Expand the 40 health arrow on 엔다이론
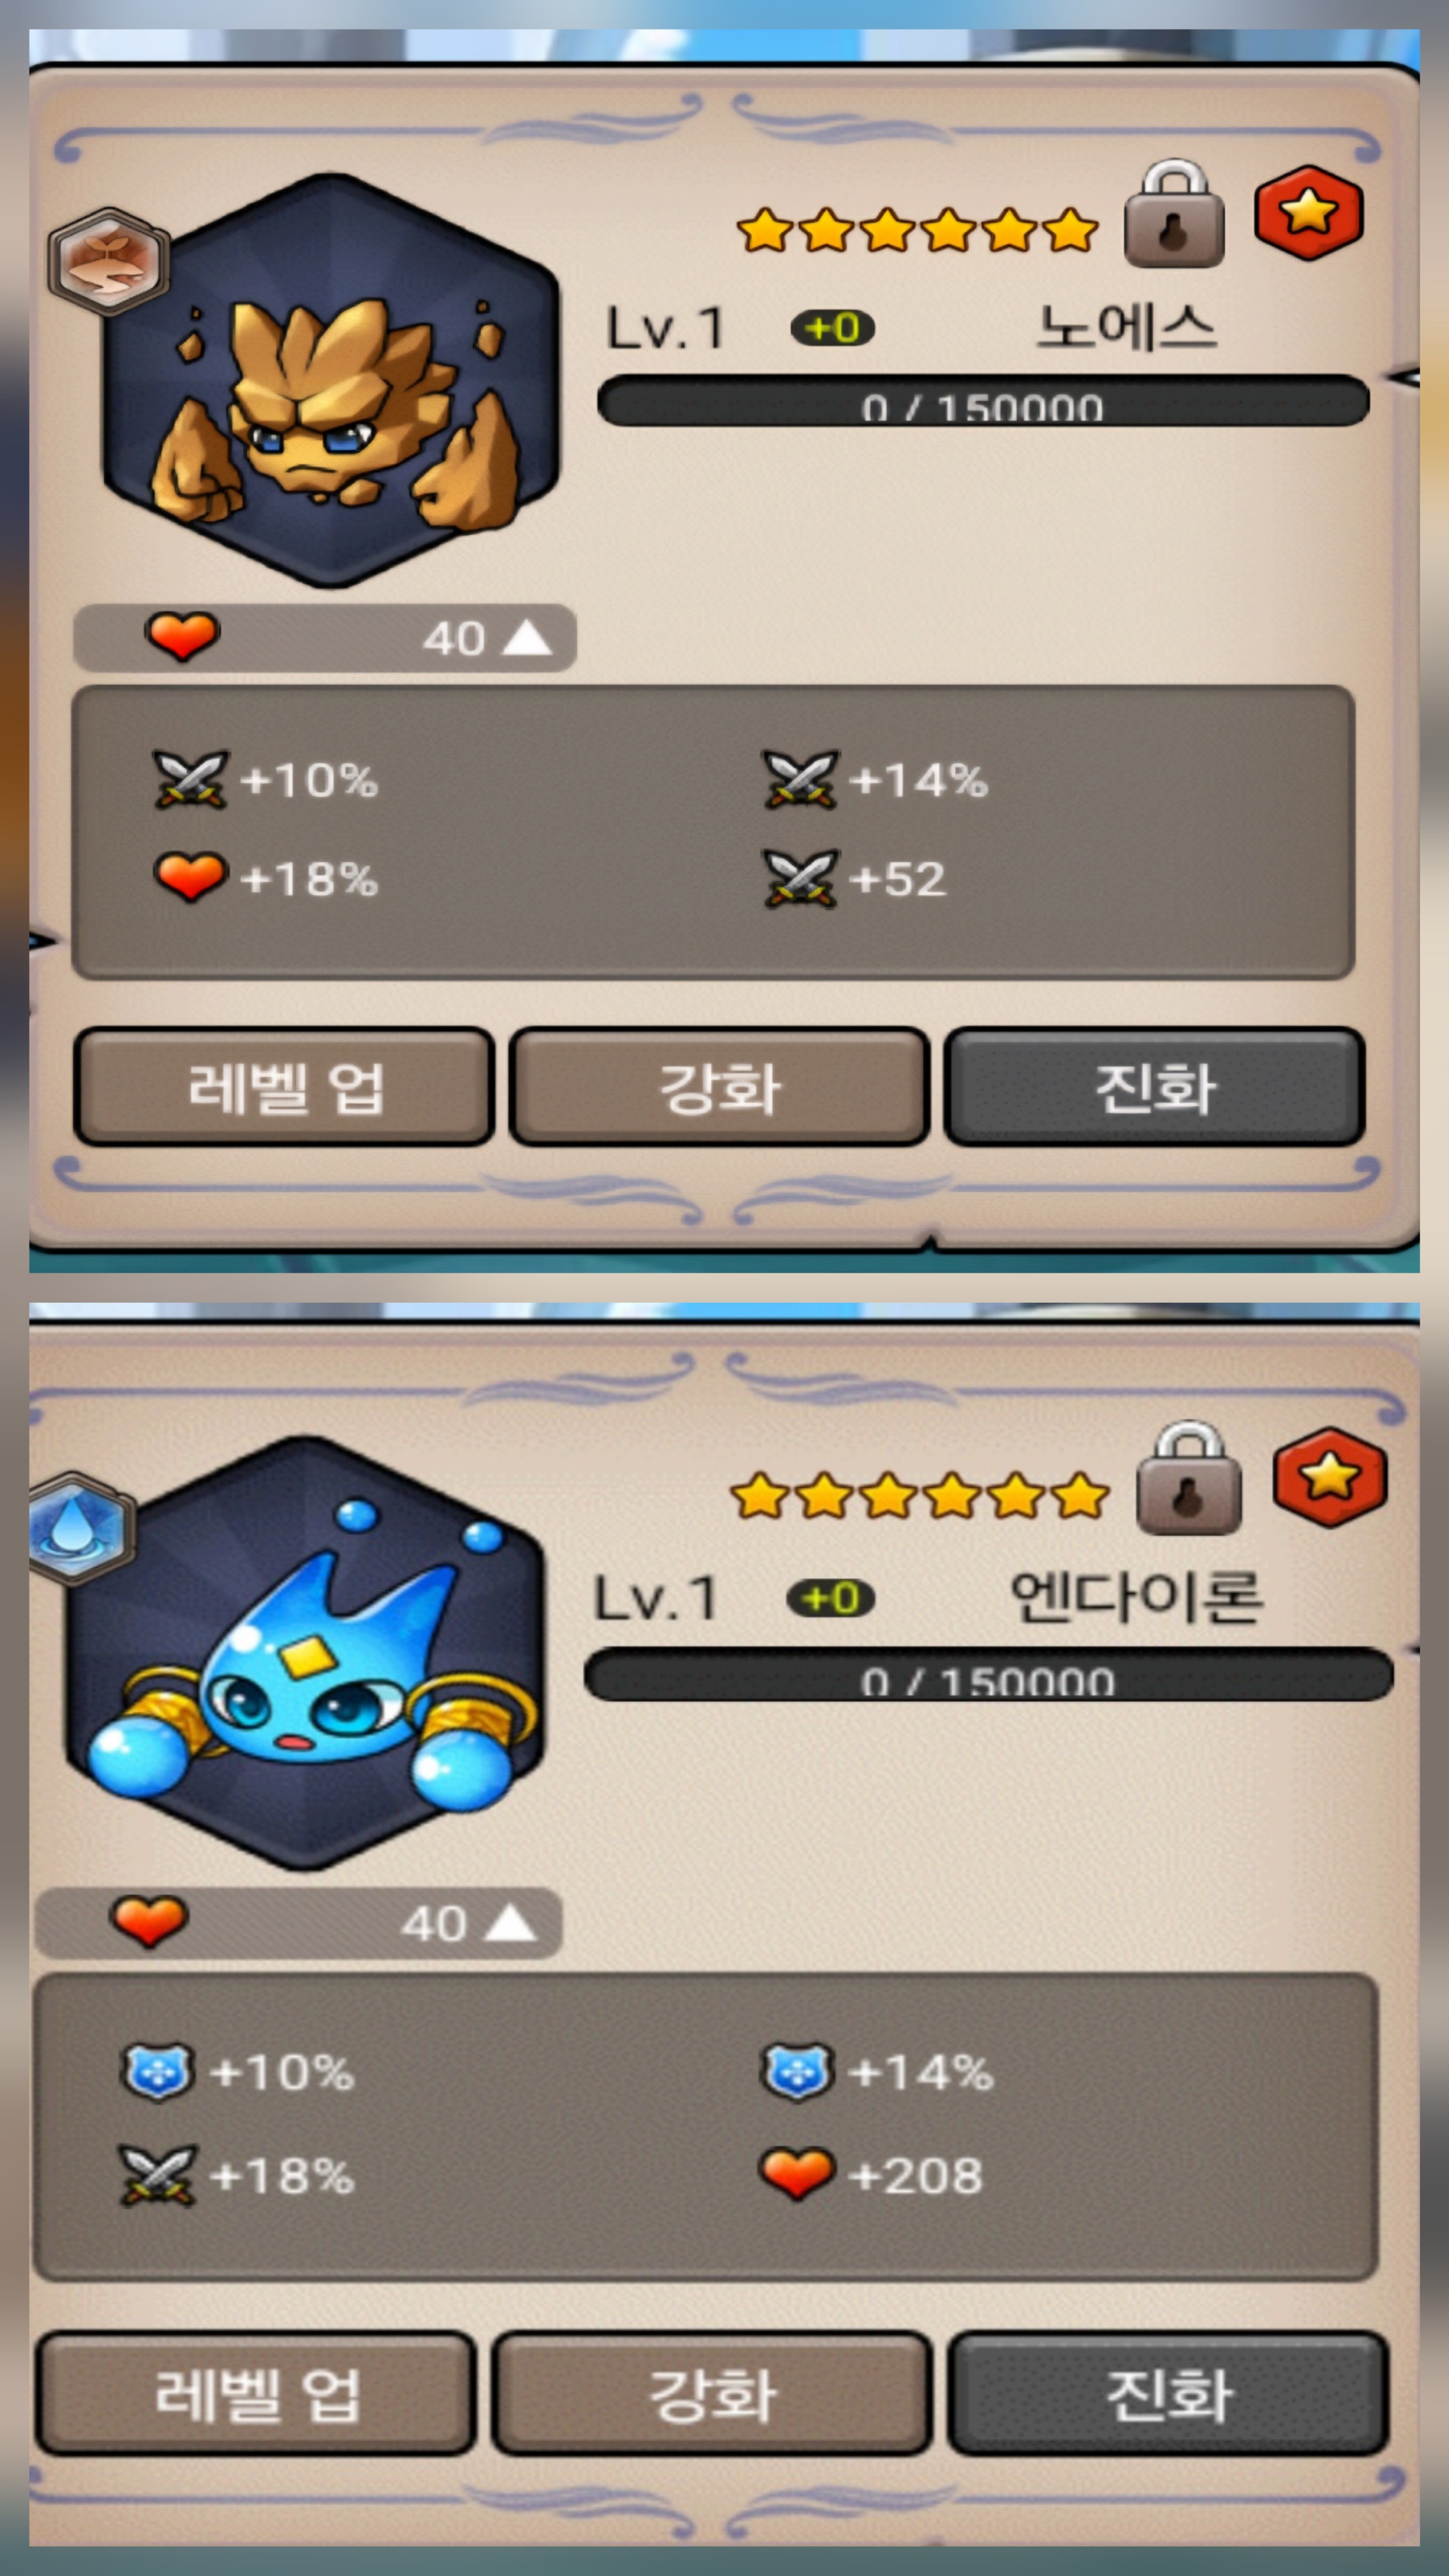This screenshot has height=2576, width=1449. click(x=511, y=1922)
